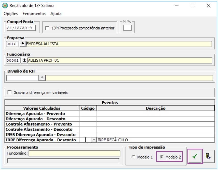Select row INSS Diferença Apurada - Desconto label
Viewport: 218px width, 170px height.
pos(42,135)
